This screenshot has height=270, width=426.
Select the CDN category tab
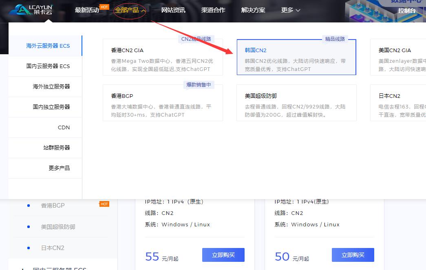45,127
